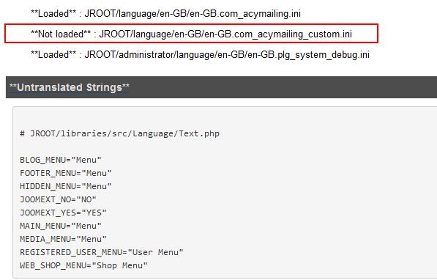Click the JOOMEXT_NO="NO" line
437x280 pixels.
tap(58, 199)
